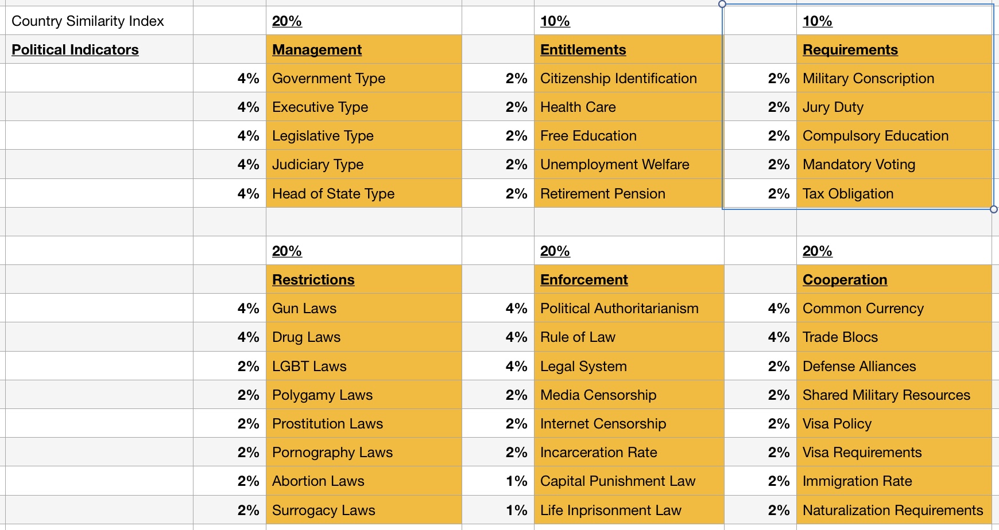Select the Entitlements category header
This screenshot has height=530, width=999.
point(583,49)
